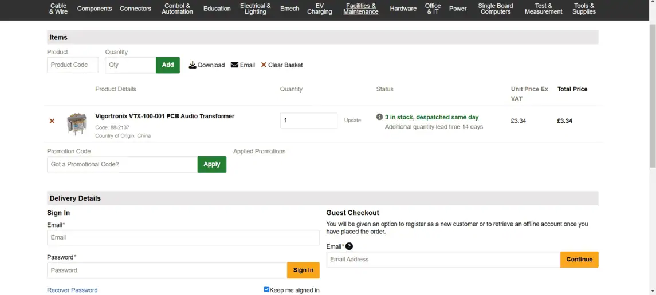Focus the Qty input field
The width and height of the screenshot is (656, 295).
[x=131, y=65]
